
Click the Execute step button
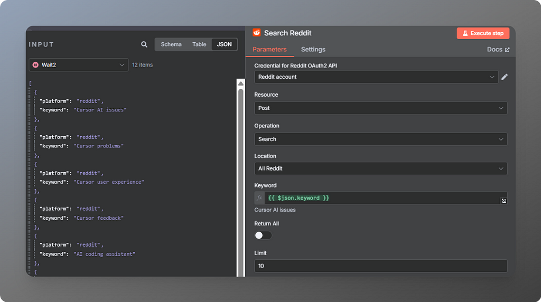click(x=483, y=33)
